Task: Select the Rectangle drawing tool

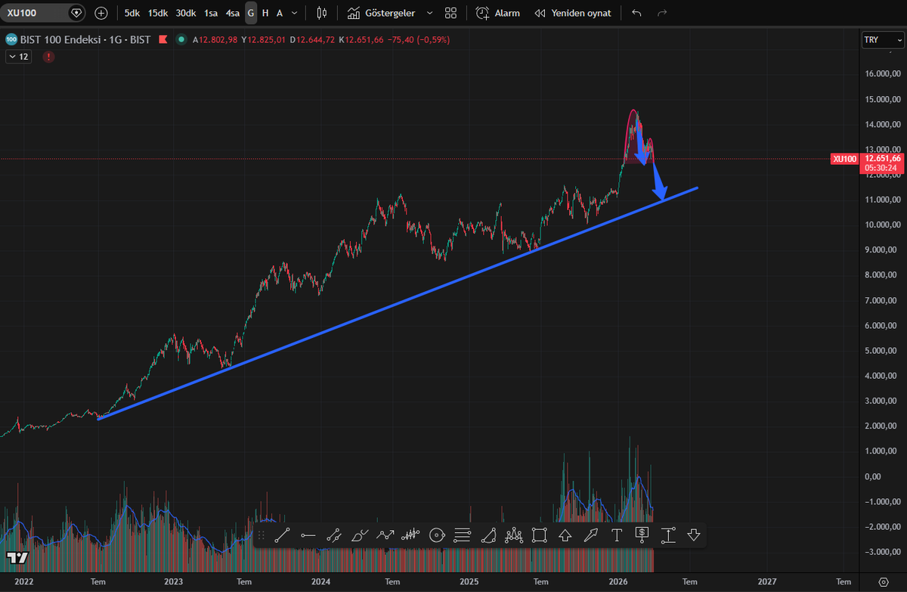Action: [x=540, y=536]
